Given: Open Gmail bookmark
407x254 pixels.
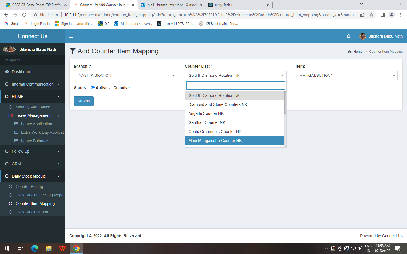Looking at the screenshot, I should tap(12, 24).
